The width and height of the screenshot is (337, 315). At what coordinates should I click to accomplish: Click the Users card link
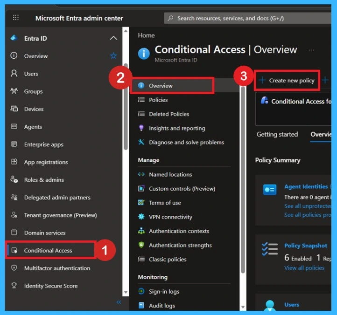click(x=292, y=304)
